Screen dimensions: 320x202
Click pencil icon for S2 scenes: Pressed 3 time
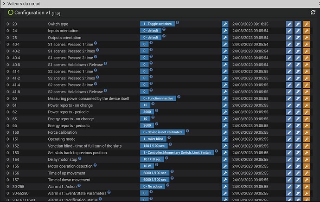pyautogui.click(x=289, y=85)
